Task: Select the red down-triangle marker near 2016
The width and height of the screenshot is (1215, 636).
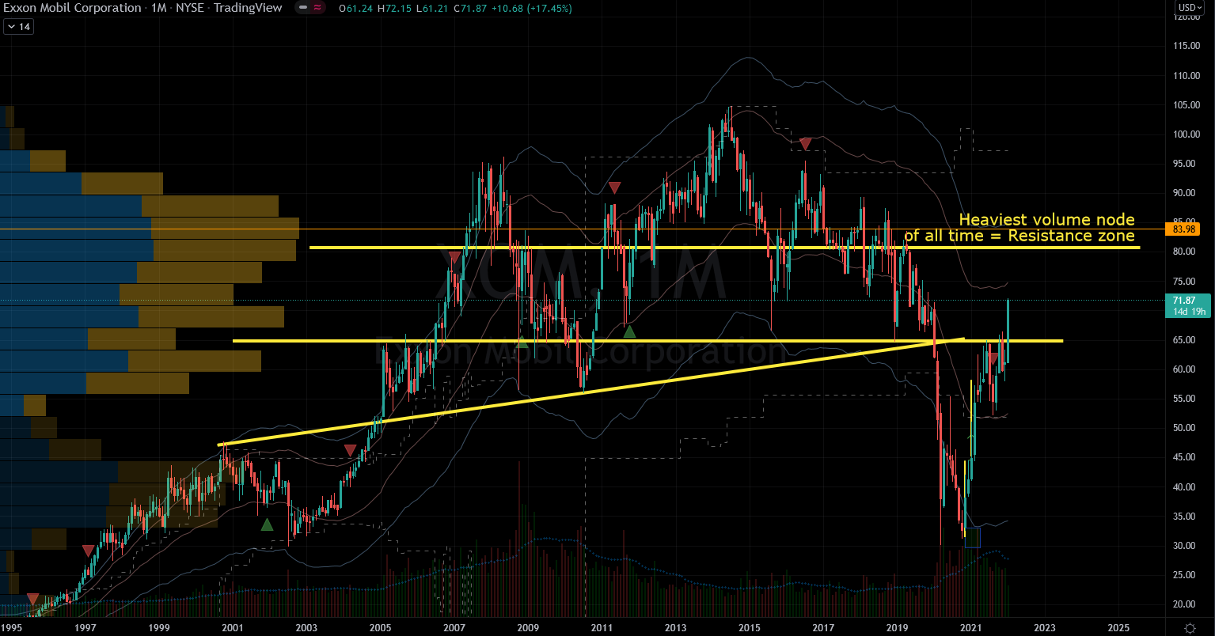Action: click(805, 144)
